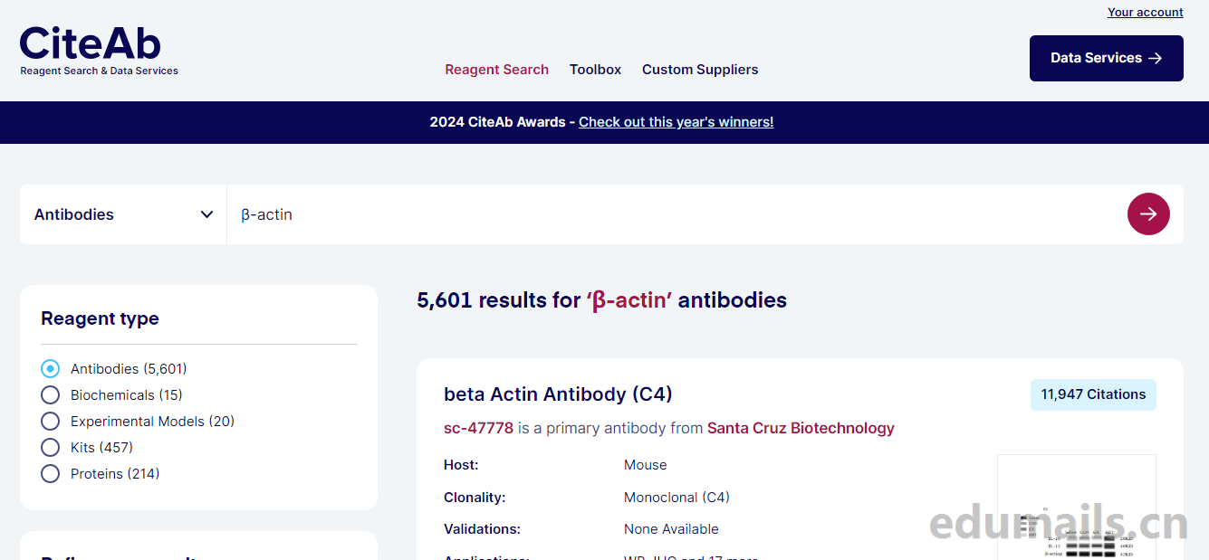
Task: Click the 11,947 Citations badge
Action: (1092, 394)
